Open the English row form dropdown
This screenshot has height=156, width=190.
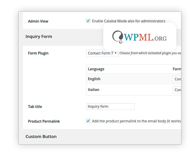point(177,79)
